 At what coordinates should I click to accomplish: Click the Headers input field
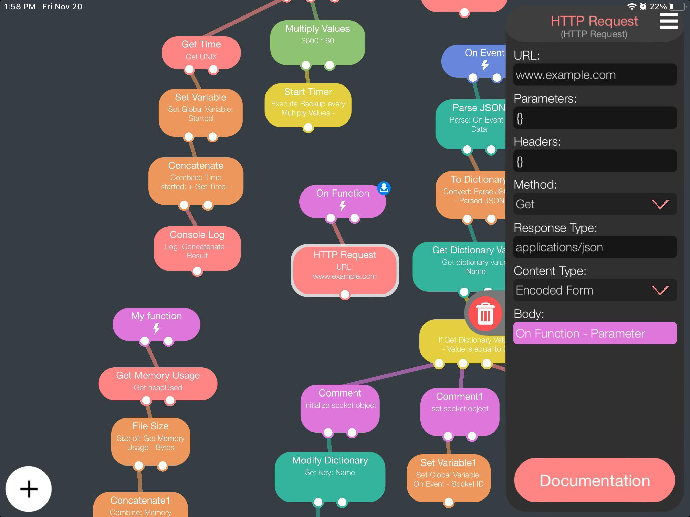594,161
